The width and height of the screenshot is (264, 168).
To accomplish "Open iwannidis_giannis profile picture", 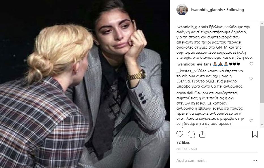I will point(182,10).
